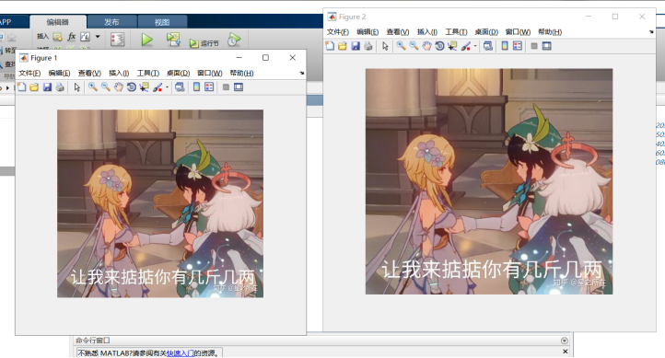Insert Legend icon in Figure 1
This screenshot has width=665, height=358.
point(209,87)
